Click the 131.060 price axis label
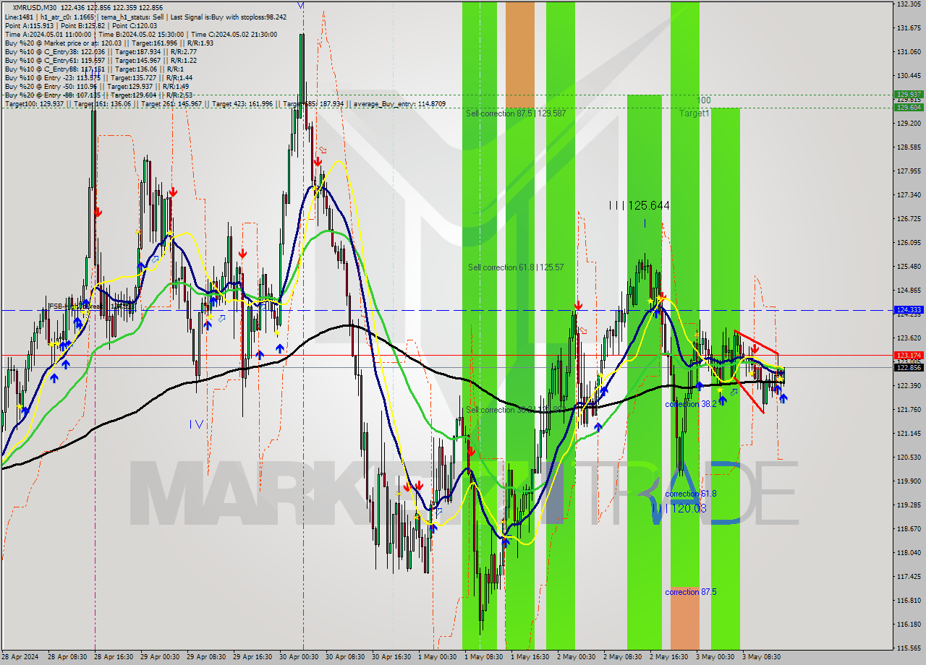Image resolution: width=926 pixels, height=665 pixels. point(909,52)
